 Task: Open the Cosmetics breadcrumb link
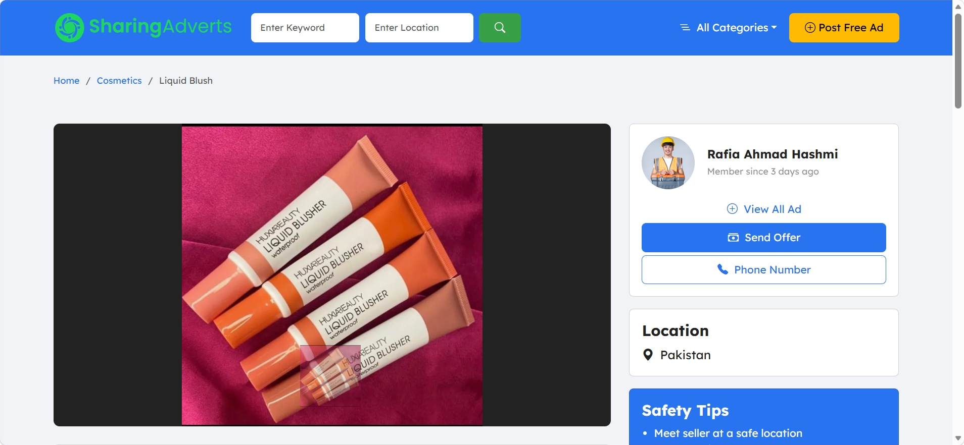(119, 81)
